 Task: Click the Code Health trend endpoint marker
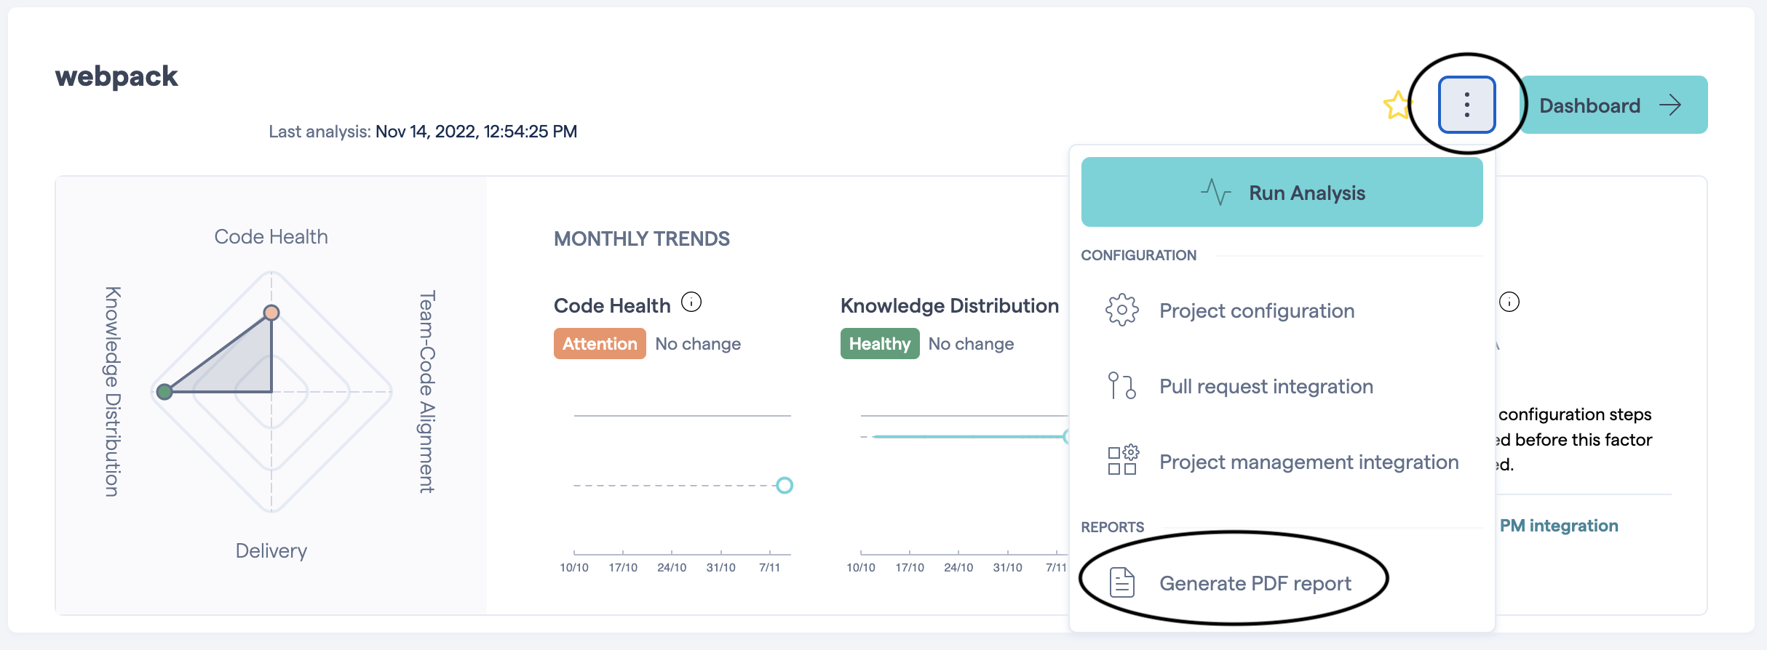pyautogui.click(x=784, y=485)
